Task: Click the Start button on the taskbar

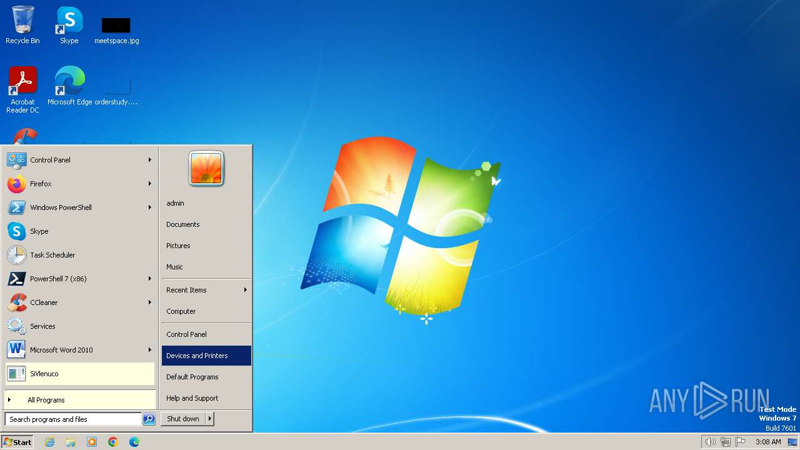Action: [17, 442]
